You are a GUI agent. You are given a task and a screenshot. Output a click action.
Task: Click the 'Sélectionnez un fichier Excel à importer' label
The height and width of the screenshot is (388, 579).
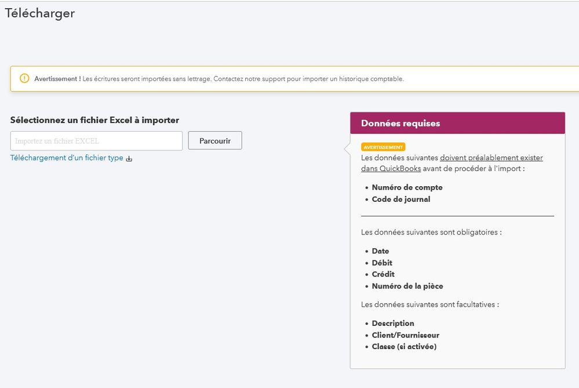94,120
